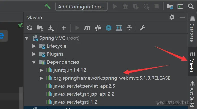This screenshot has width=197, height=109.
Task: Select the Lifecycle tree item
Action: point(57,46)
